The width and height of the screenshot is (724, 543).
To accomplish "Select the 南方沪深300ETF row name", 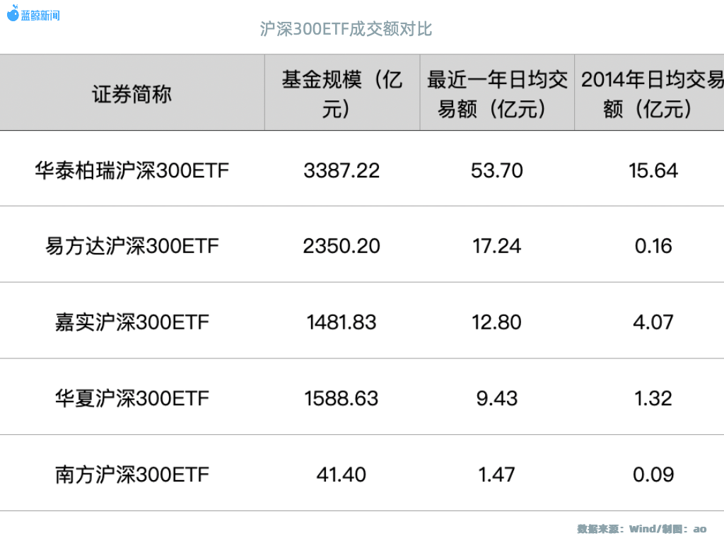I will tap(132, 474).
